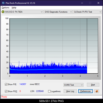This screenshot has height=103, width=103.
Task: Open the DVD Diagnostic Functions dropdown
Action: click(x=58, y=12)
